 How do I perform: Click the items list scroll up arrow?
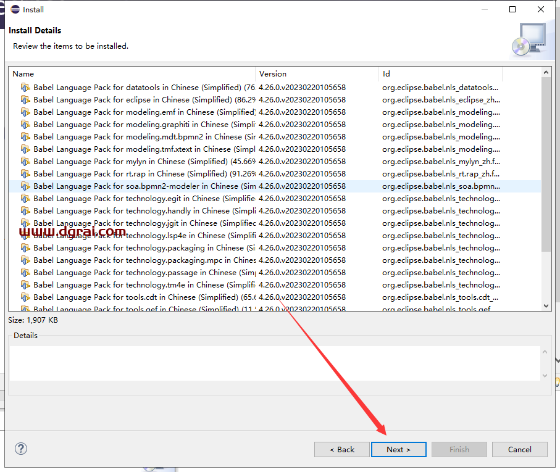coord(546,72)
